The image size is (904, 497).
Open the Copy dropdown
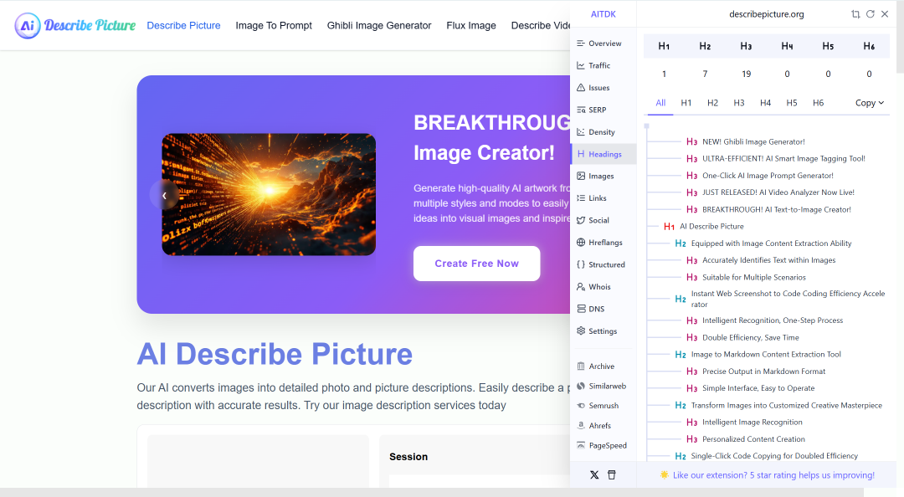click(870, 103)
